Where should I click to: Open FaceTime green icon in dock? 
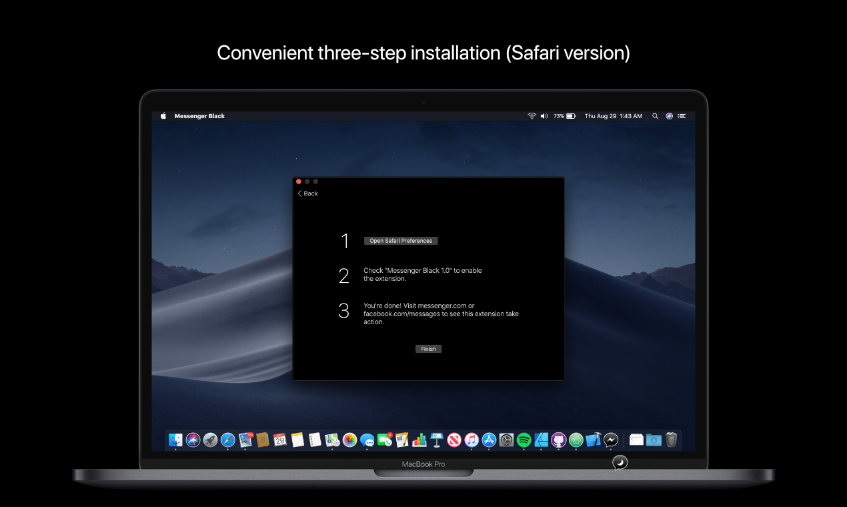385,440
